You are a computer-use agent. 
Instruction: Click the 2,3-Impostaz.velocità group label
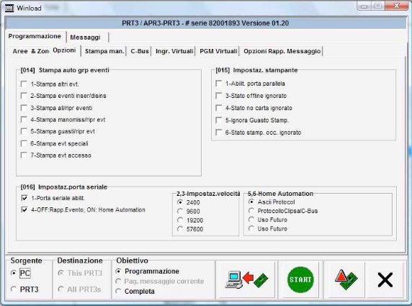click(208, 194)
